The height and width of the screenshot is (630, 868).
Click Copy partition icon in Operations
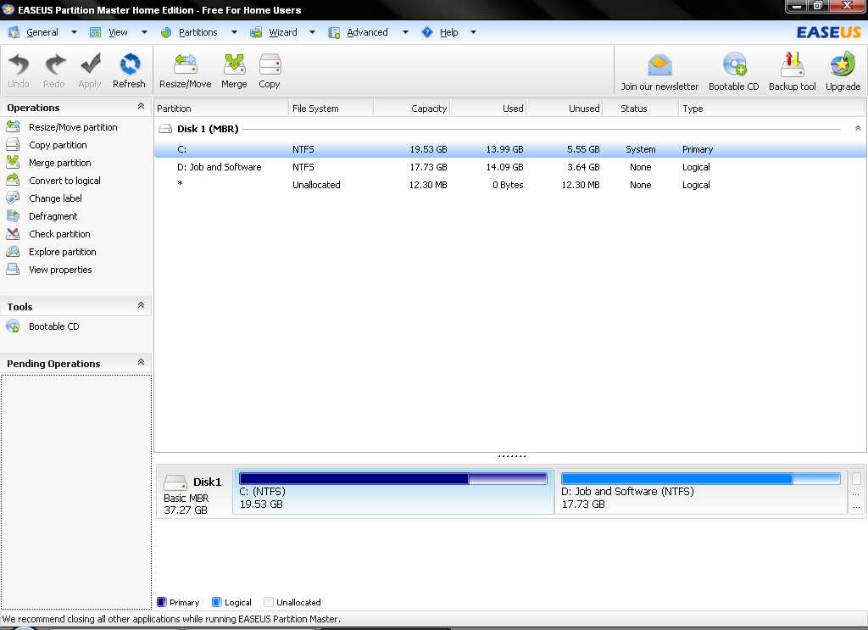coord(13,144)
